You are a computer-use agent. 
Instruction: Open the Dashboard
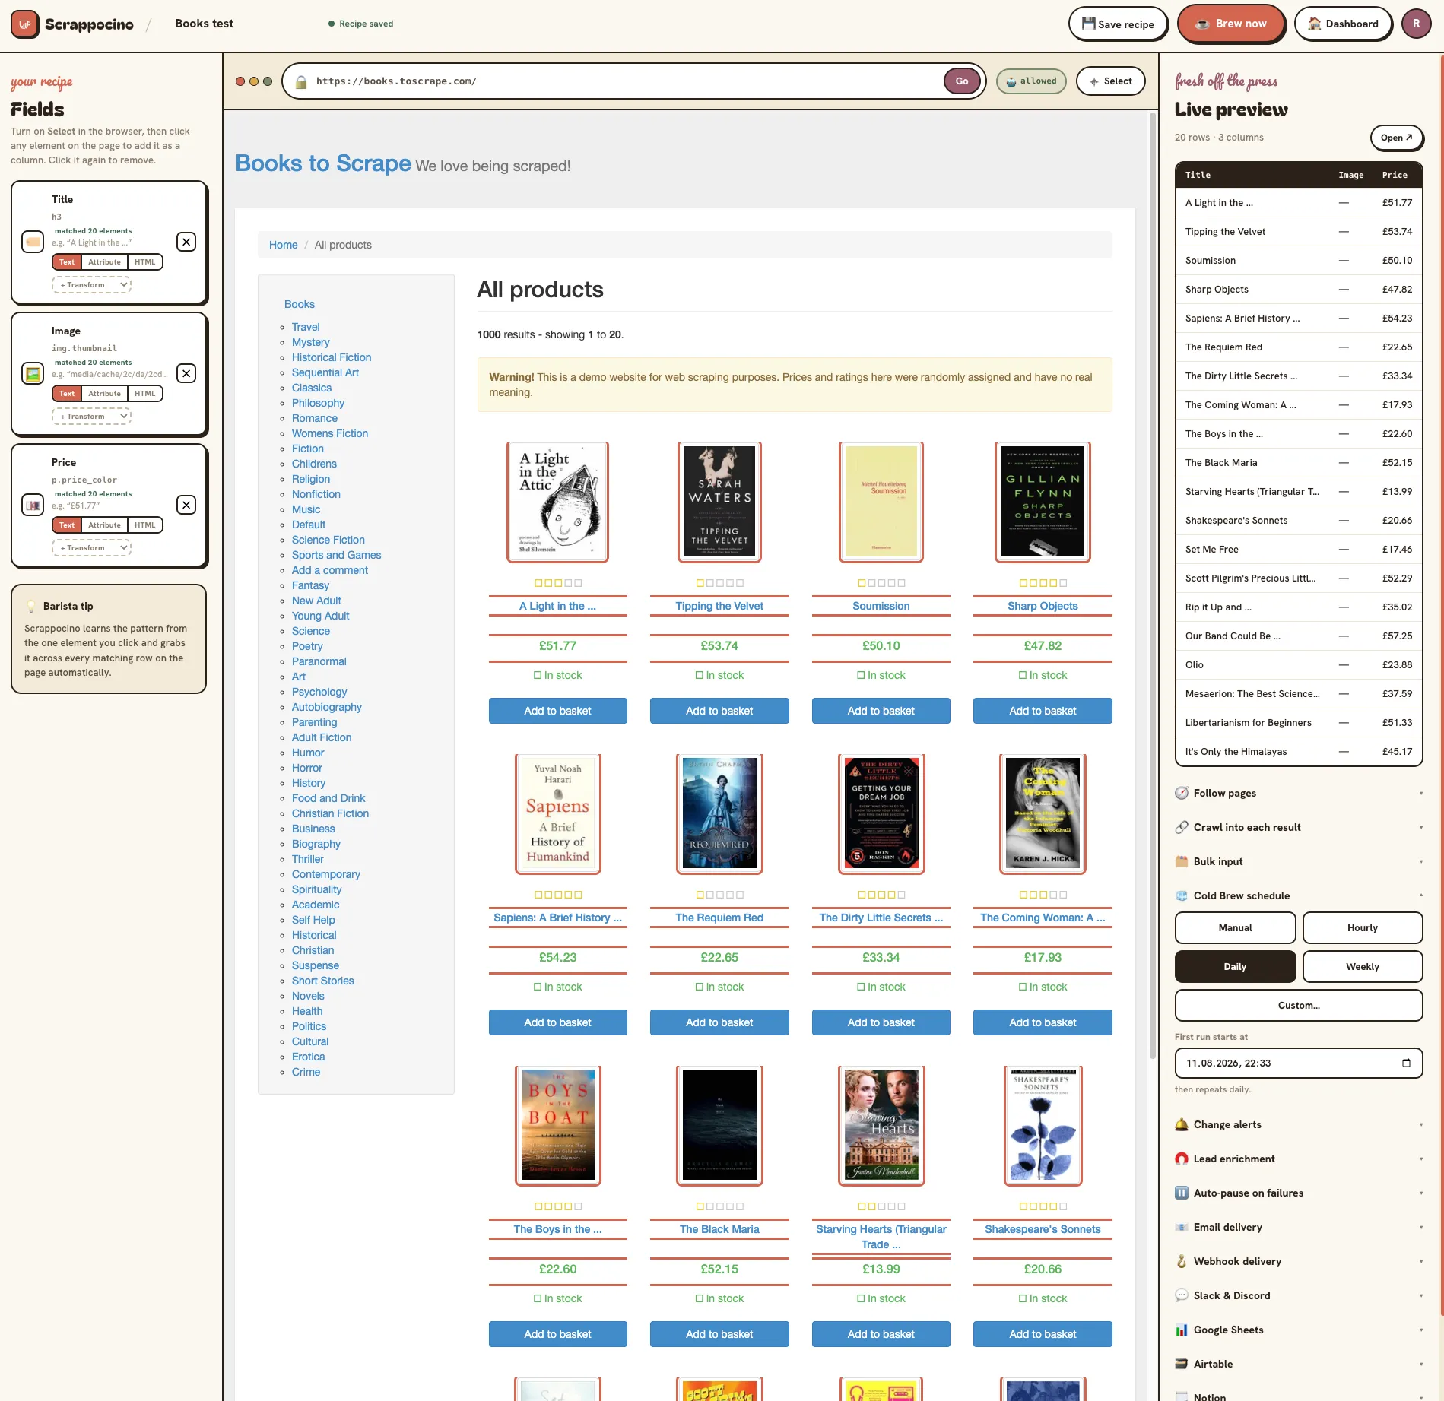click(1343, 24)
